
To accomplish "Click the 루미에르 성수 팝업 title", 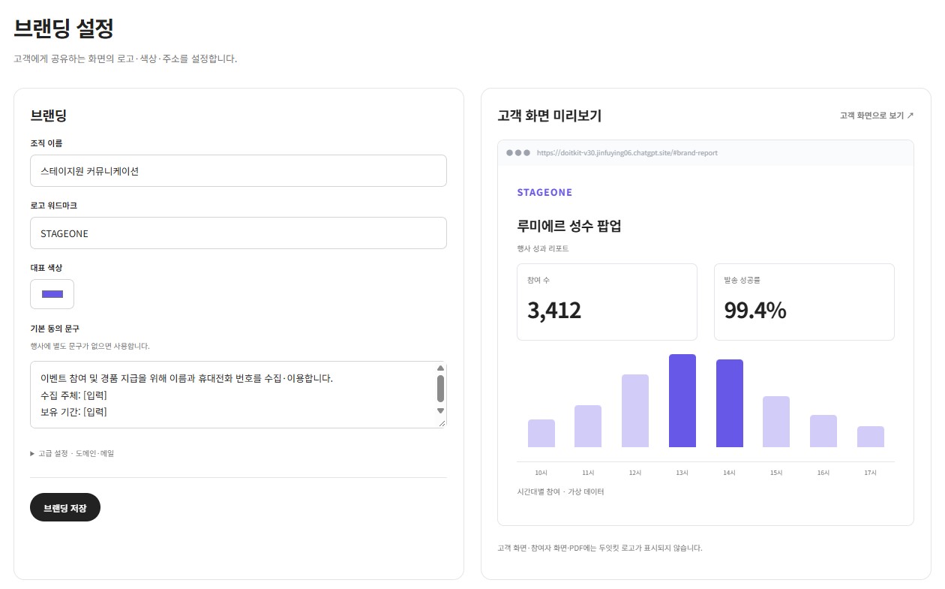I will coord(569,226).
